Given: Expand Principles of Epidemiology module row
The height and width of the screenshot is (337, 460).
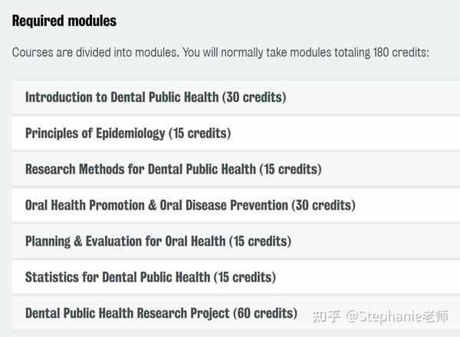Looking at the screenshot, I should (x=236, y=133).
